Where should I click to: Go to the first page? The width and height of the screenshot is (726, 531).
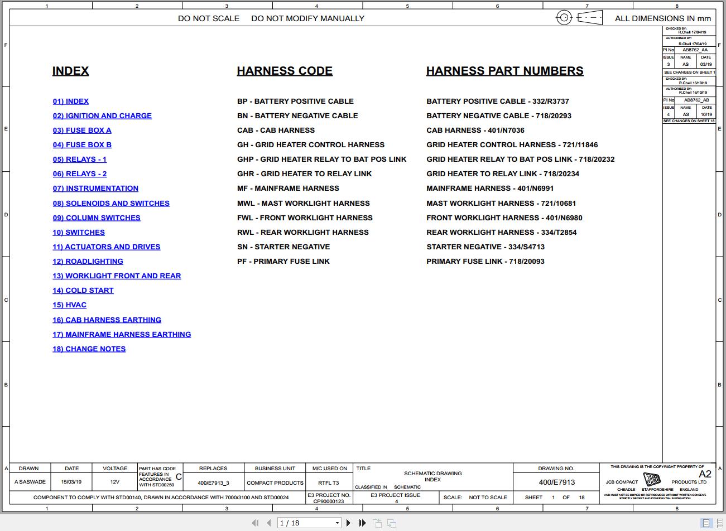pos(255,523)
